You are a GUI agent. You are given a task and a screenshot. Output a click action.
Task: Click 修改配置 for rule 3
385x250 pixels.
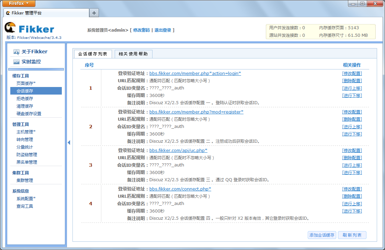[x=352, y=150]
